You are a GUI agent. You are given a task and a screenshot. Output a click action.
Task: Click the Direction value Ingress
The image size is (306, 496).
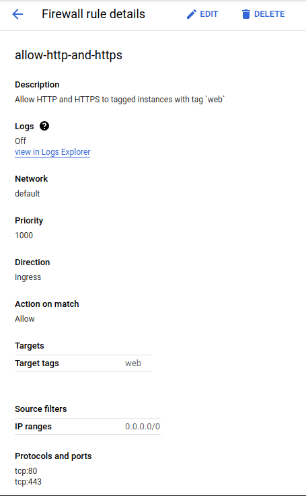28,277
